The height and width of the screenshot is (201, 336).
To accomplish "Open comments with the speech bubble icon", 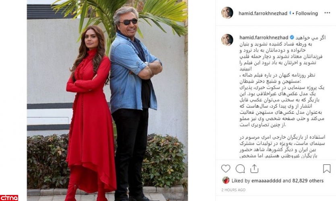I will pos(240,169).
